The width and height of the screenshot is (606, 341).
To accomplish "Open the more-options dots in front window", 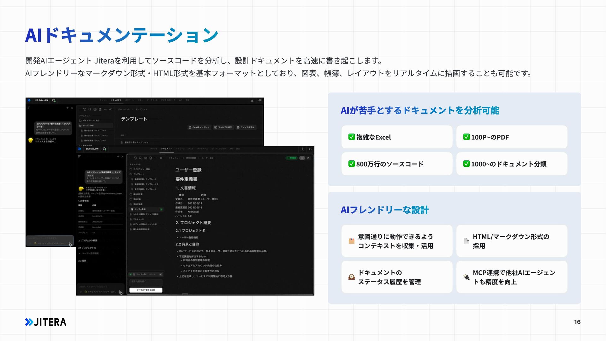I will point(156,158).
